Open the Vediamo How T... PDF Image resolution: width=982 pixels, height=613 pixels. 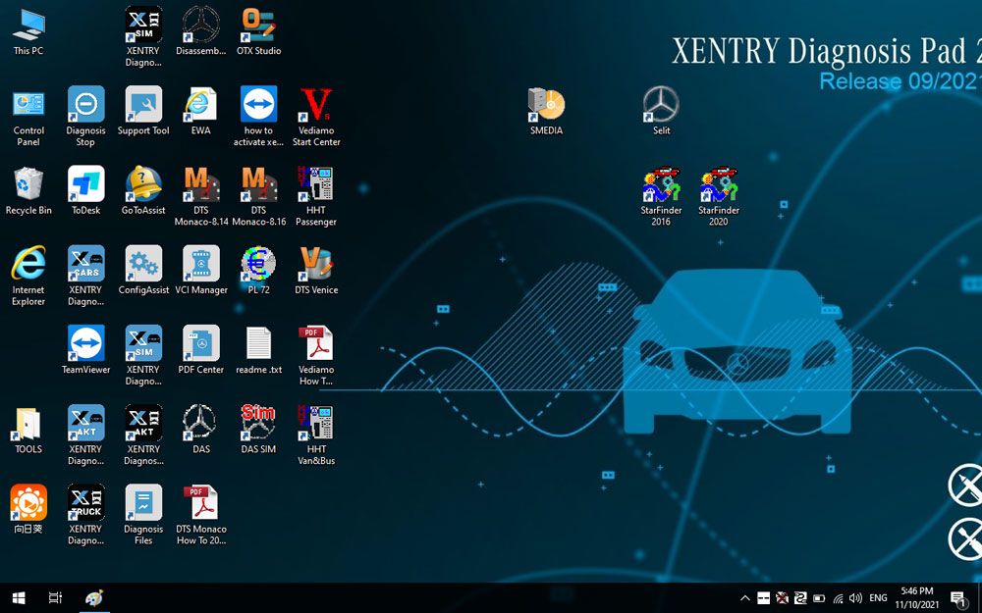pyautogui.click(x=316, y=355)
